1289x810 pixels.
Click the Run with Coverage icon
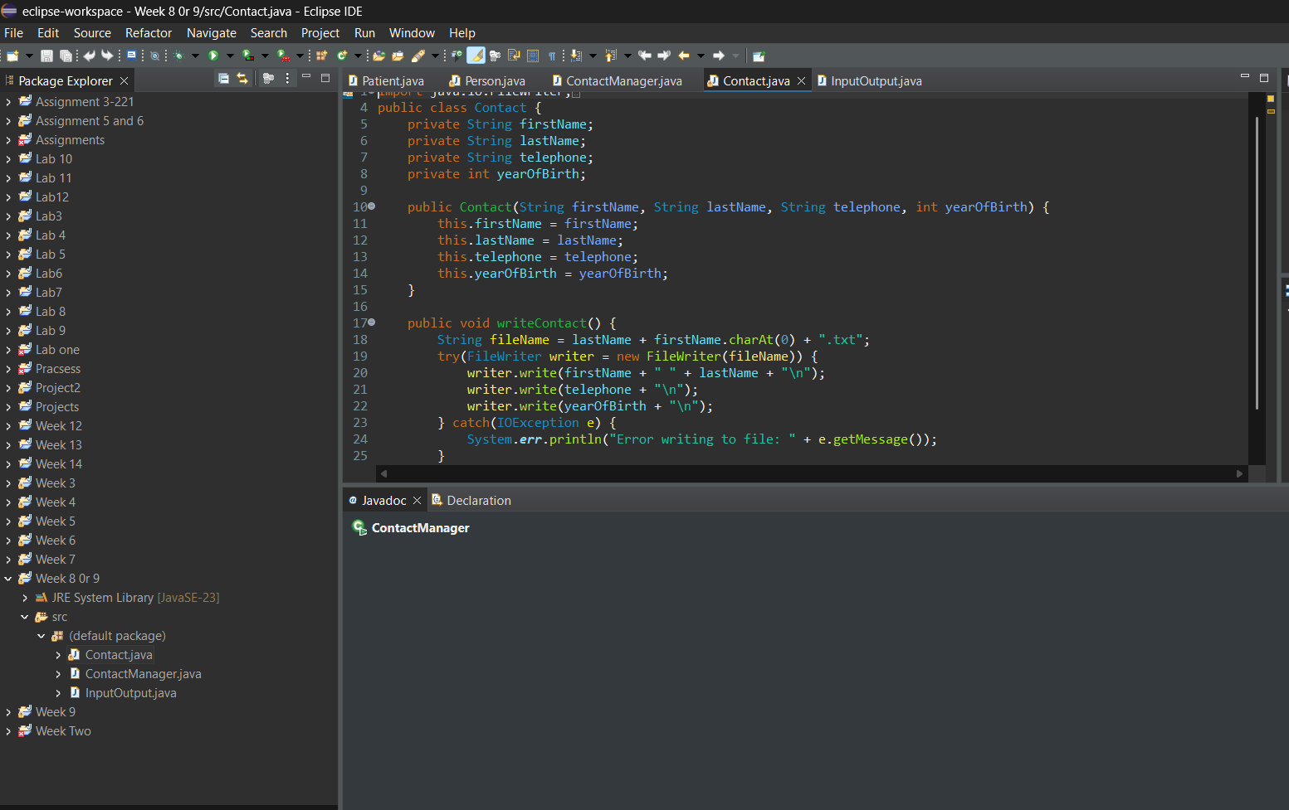248,56
